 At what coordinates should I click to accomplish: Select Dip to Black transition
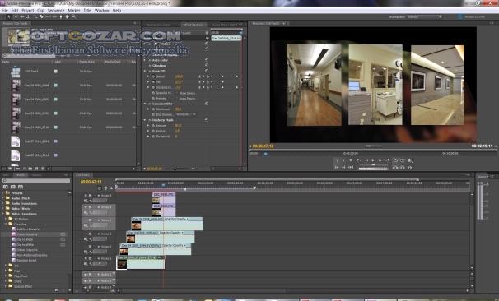click(25, 239)
